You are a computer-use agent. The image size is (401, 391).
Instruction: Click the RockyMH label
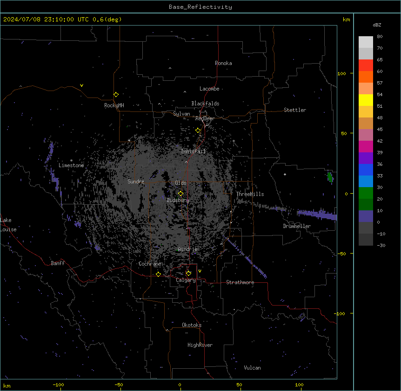pyautogui.click(x=114, y=105)
